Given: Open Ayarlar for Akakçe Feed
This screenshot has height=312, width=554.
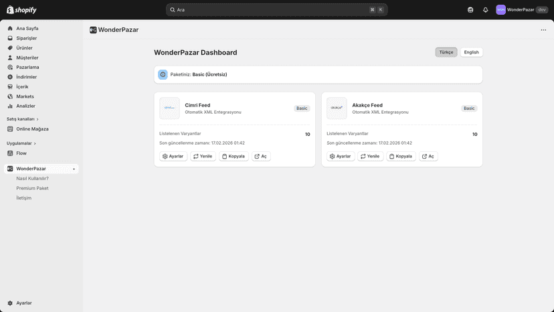Looking at the screenshot, I should click(341, 157).
